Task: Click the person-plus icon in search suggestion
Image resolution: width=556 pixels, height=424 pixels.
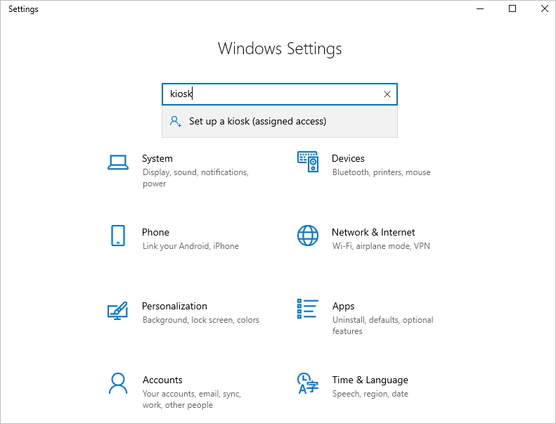Action: pyautogui.click(x=176, y=122)
